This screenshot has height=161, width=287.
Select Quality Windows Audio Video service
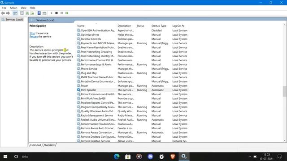point(133,111)
